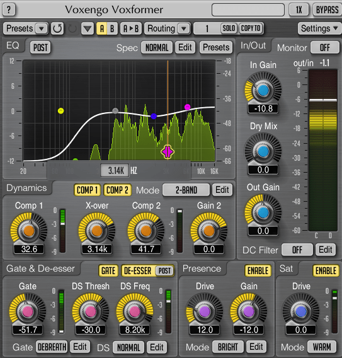Click the X-over orange knob

click(97, 231)
